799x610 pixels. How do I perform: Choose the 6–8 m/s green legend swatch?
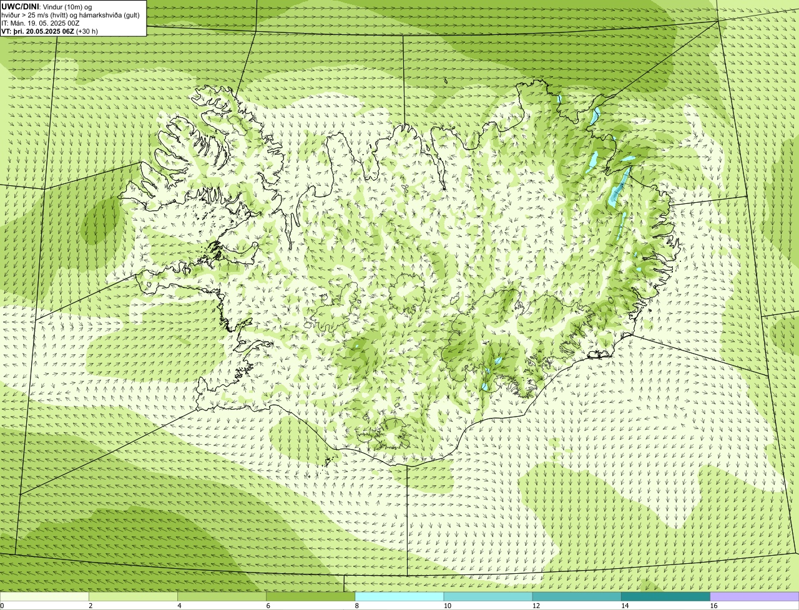tap(310, 597)
